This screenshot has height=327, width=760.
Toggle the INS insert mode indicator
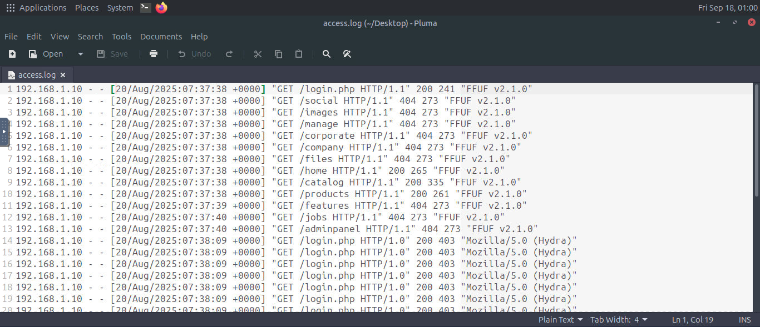pos(744,320)
